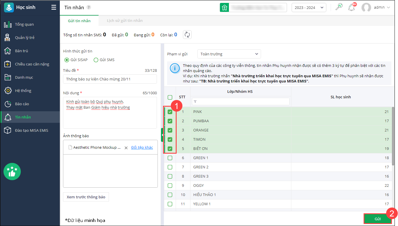Refresh SMS message counts
The height and width of the screenshot is (226, 398).
click(x=187, y=35)
